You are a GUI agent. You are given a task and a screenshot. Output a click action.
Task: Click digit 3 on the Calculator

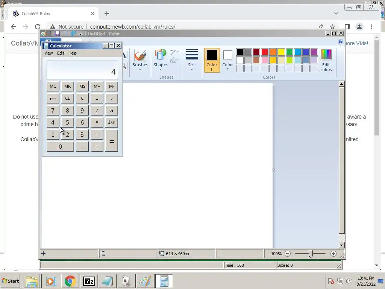point(82,134)
